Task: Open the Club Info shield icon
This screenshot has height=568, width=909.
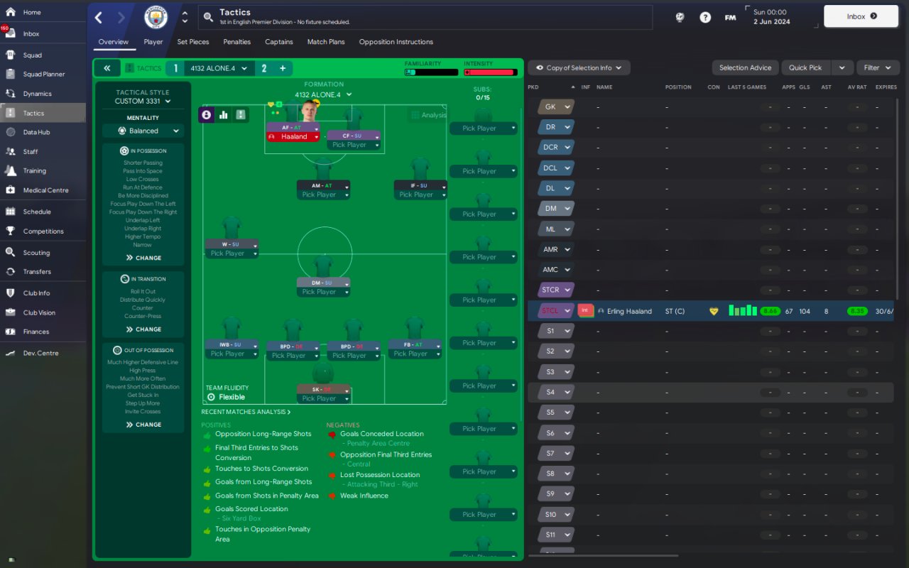Action: tap(11, 293)
